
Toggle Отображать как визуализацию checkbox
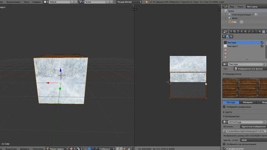click(x=224, y=144)
